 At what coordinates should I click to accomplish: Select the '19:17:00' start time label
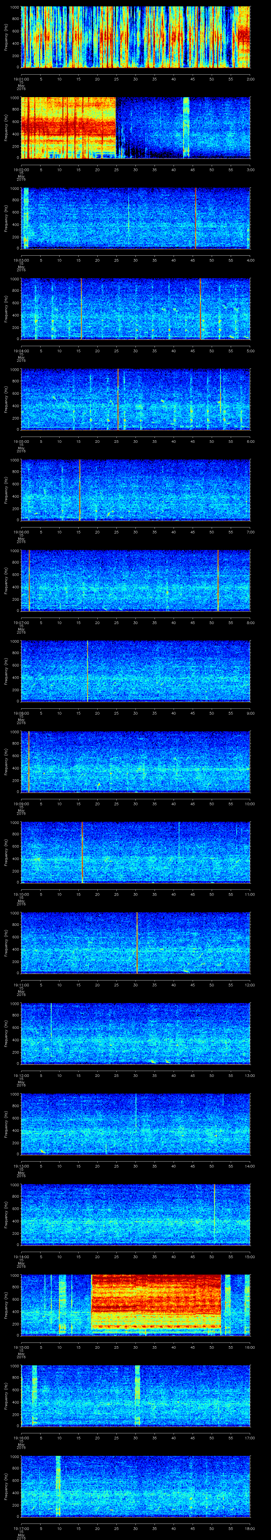tap(21, 1528)
